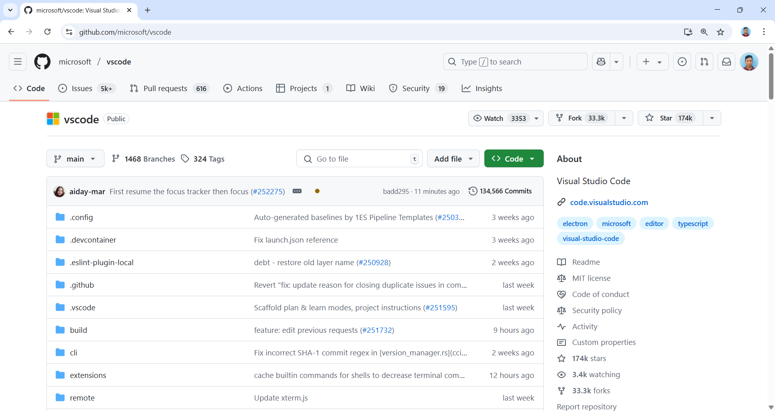Open the microsoft organization link
Screen dimensions: 775x411
(75, 62)
